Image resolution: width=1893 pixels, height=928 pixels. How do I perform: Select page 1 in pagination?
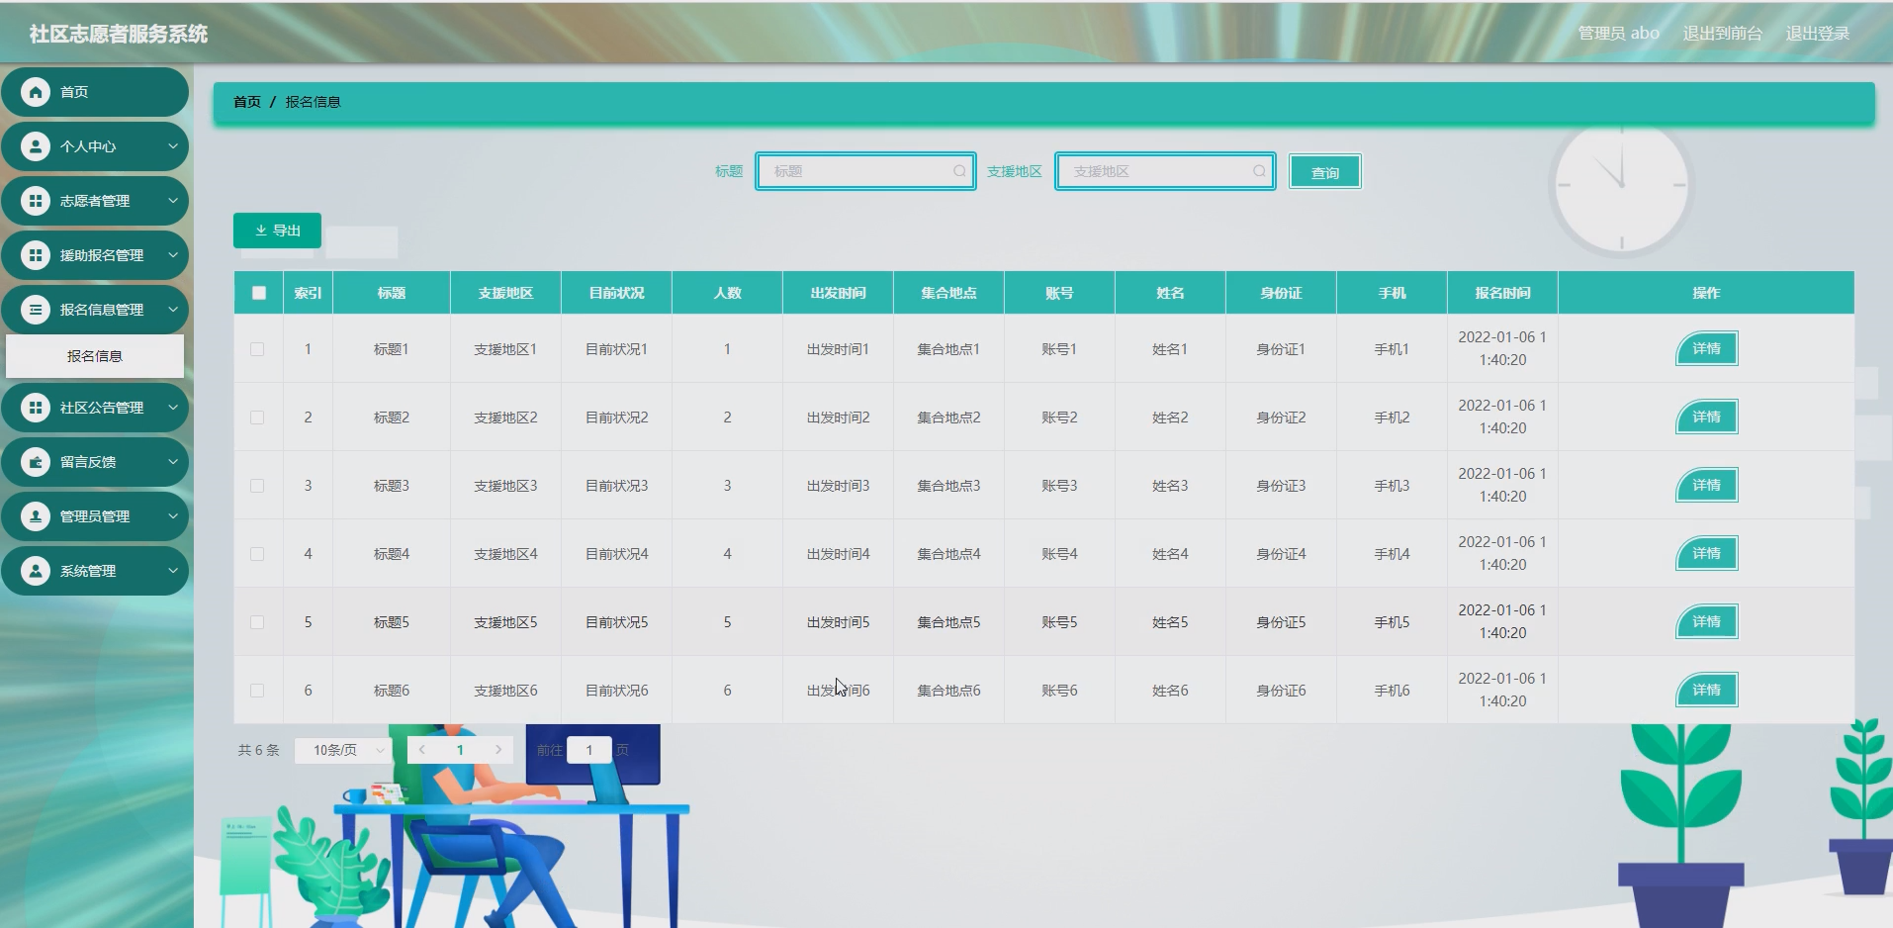coord(460,750)
